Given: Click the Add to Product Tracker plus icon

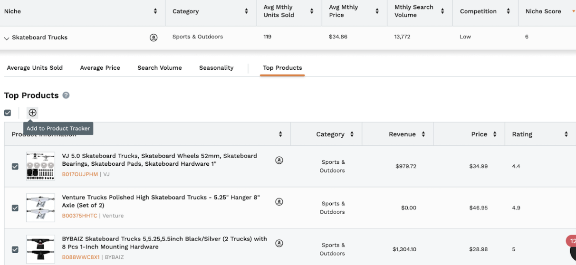Looking at the screenshot, I should (32, 113).
